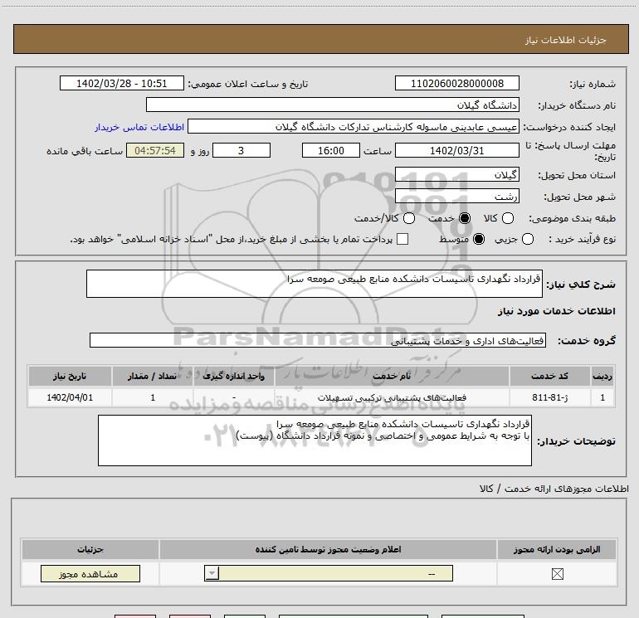Click اطلاعات مجوزهای ارائه خدمت / کالا heading
Viewport: 639px width, 618px height.
(x=554, y=489)
